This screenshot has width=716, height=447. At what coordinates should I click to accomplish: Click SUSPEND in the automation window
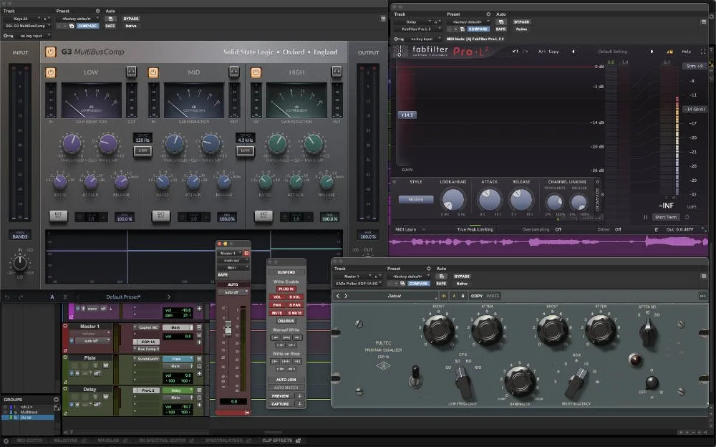286,272
